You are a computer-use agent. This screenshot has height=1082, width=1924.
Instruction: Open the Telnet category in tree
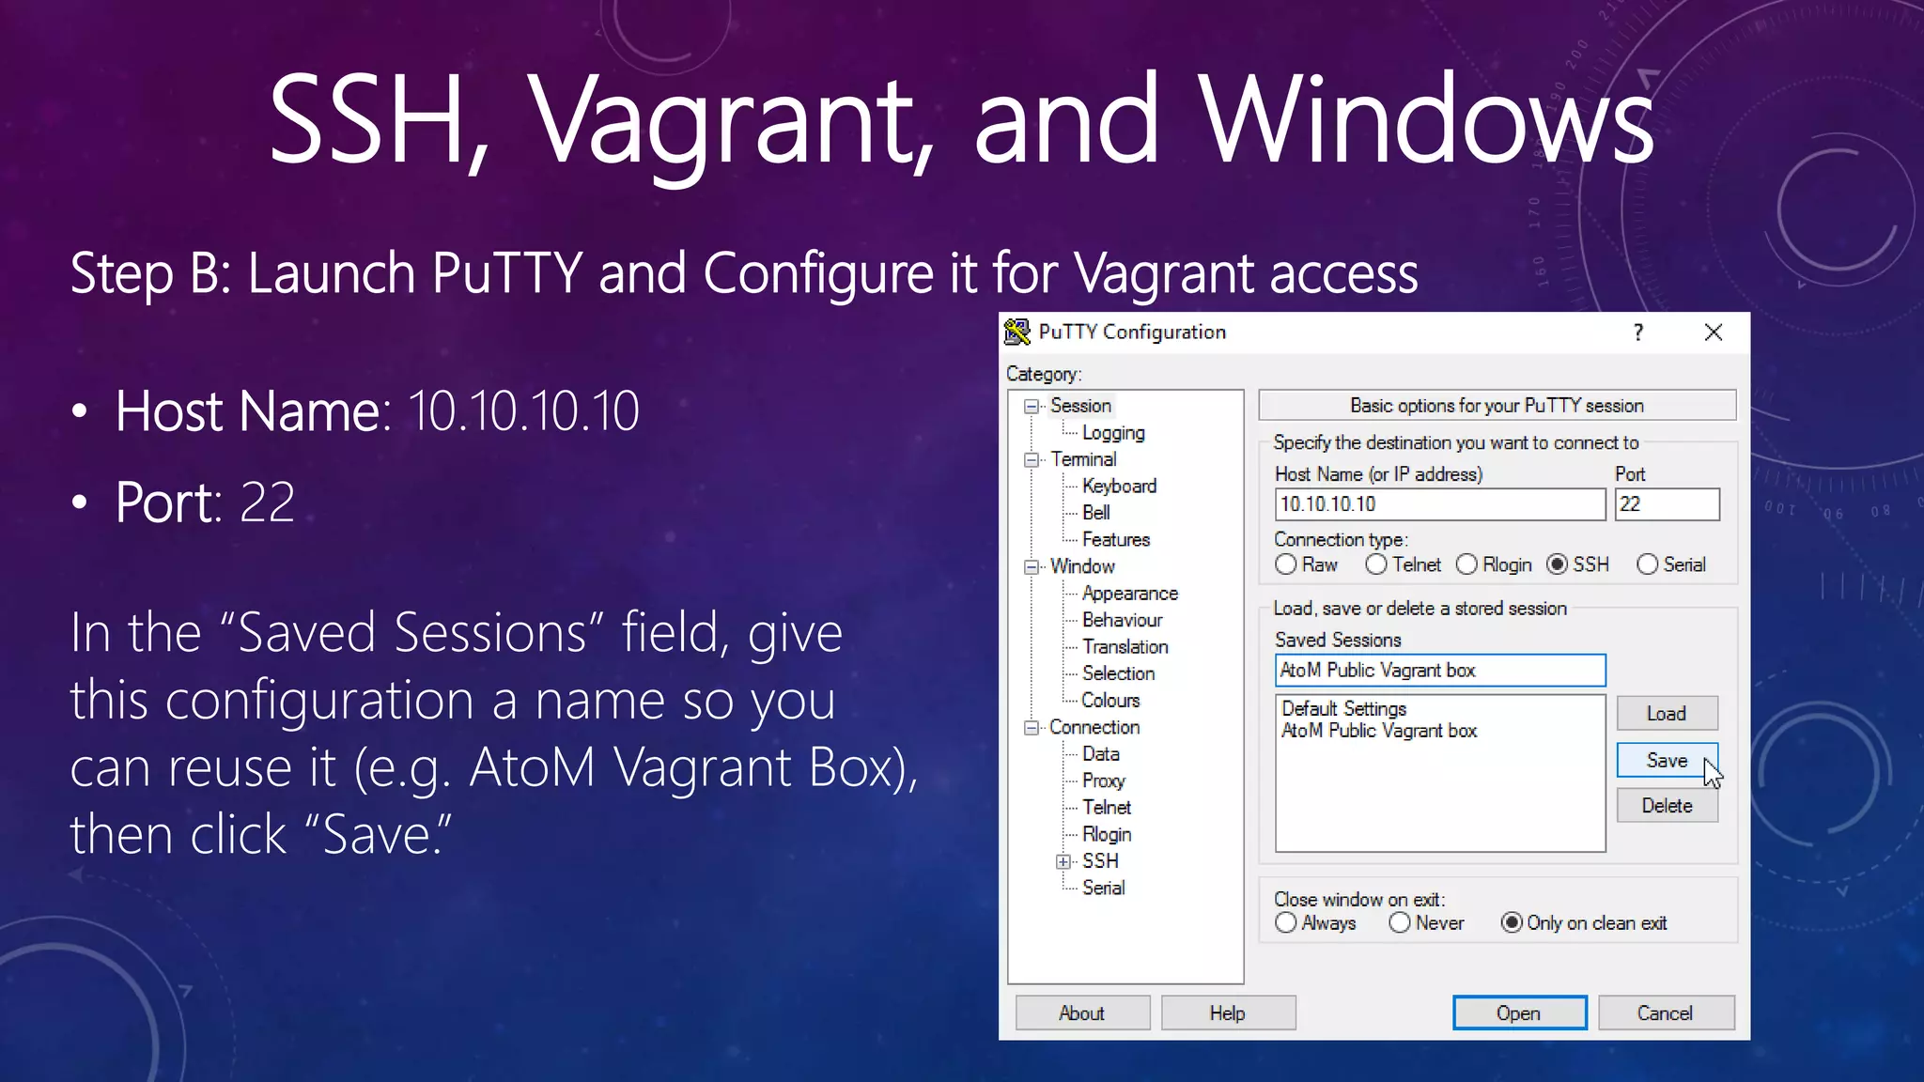[x=1107, y=808]
